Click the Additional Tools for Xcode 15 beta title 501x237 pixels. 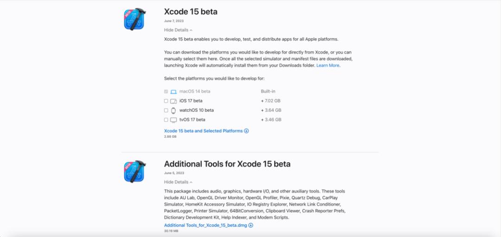coord(227,164)
